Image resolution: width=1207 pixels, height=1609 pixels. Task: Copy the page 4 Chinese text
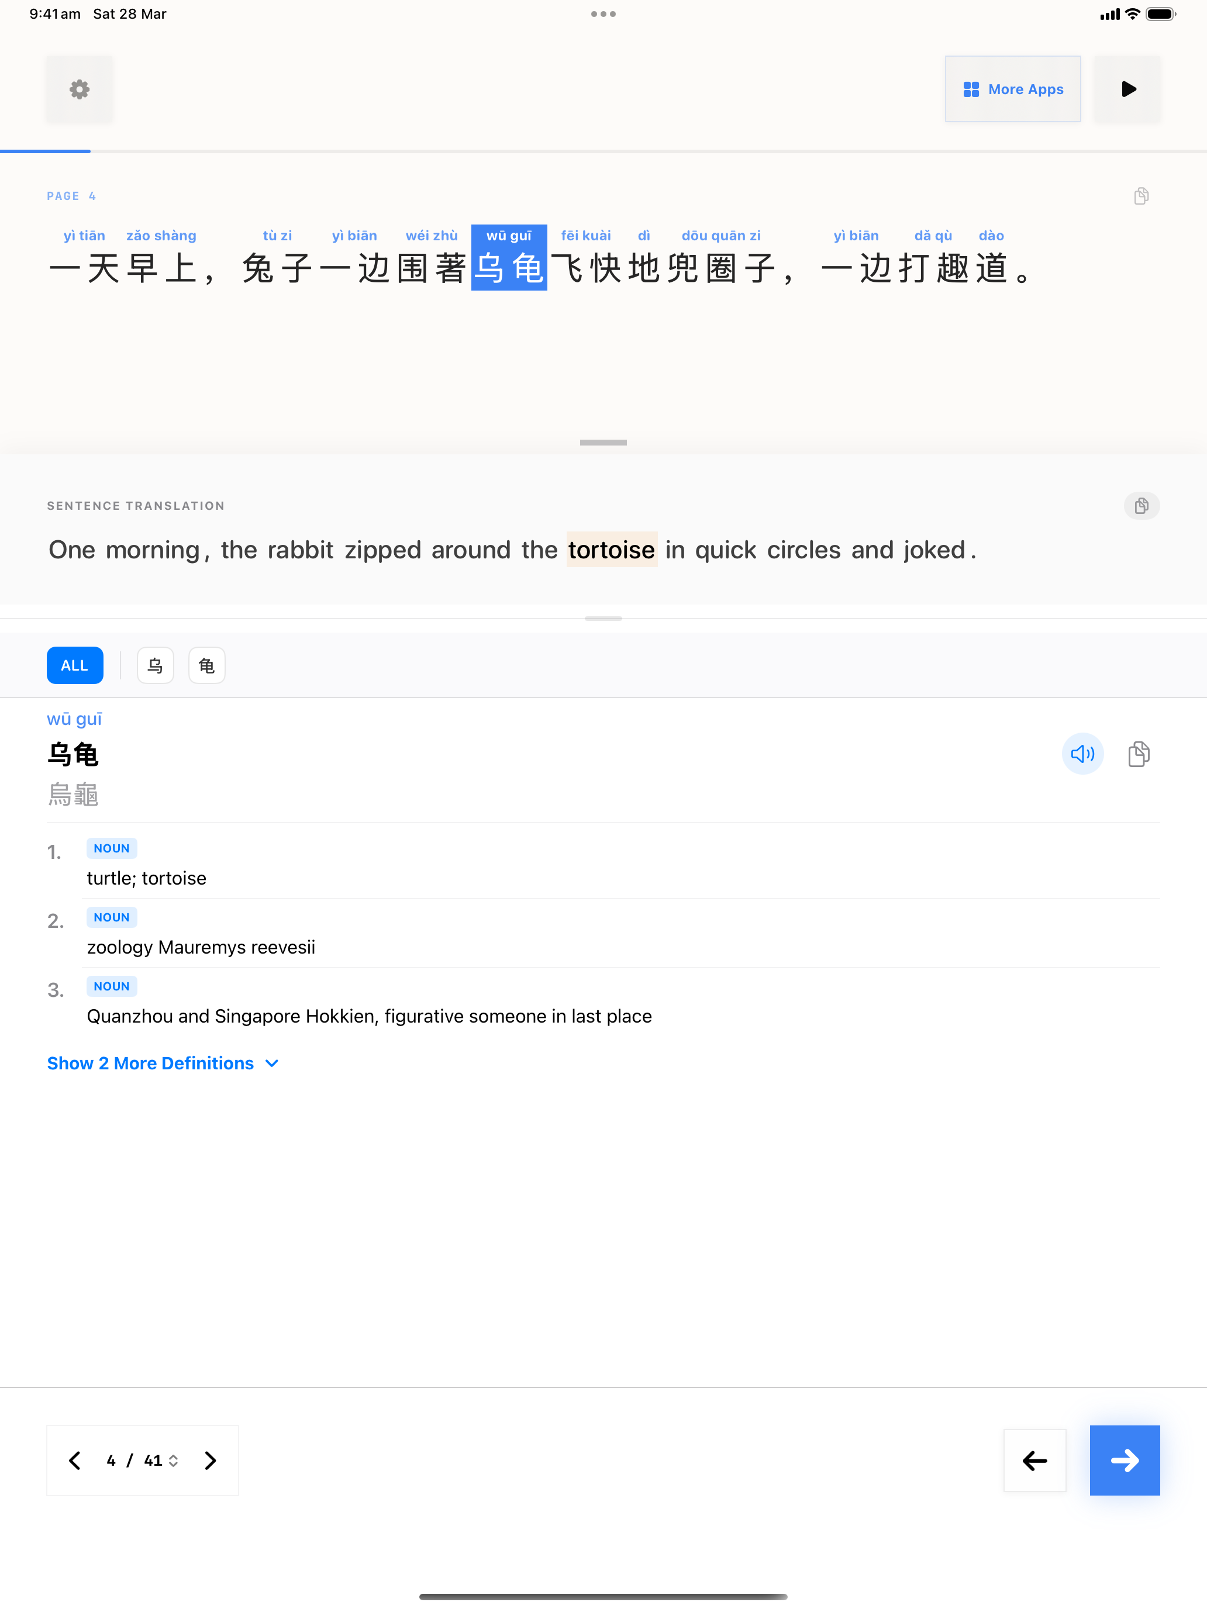(x=1141, y=196)
